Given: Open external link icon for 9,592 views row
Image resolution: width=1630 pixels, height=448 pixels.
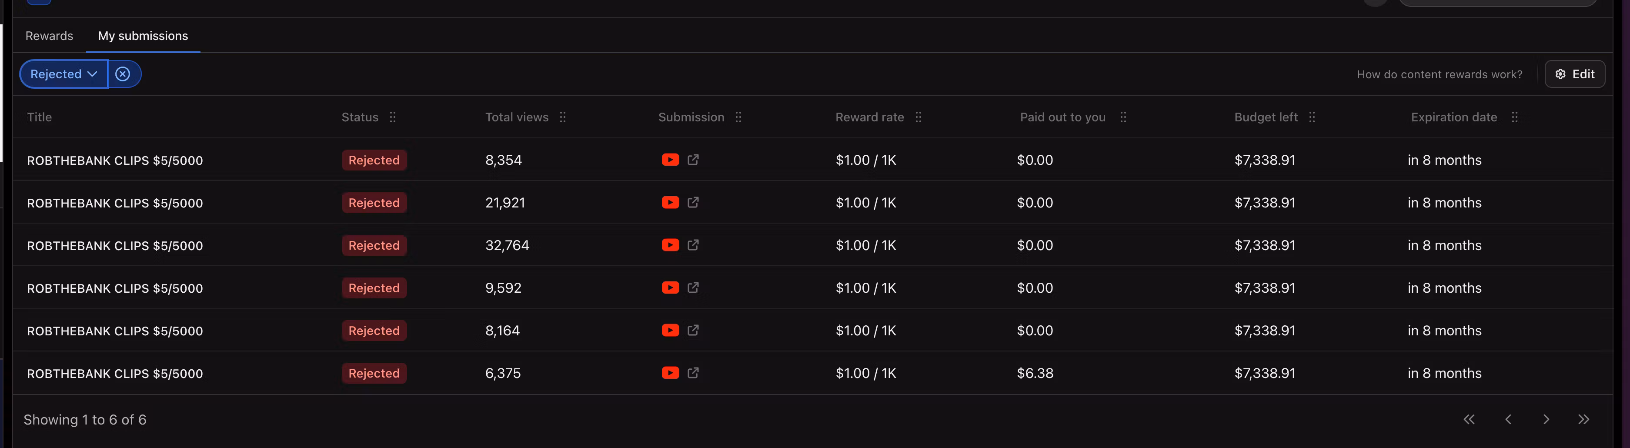Looking at the screenshot, I should tap(693, 288).
